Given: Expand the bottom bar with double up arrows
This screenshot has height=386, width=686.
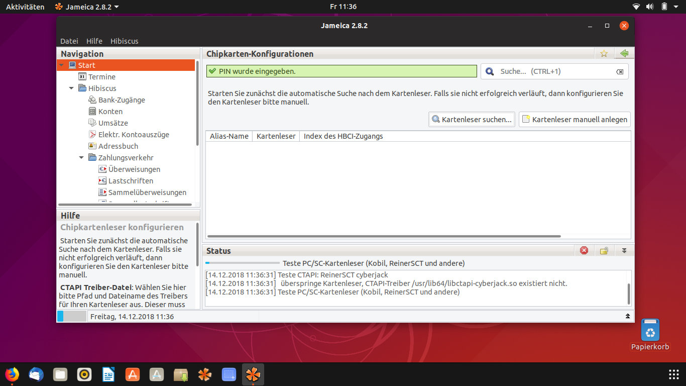Looking at the screenshot, I should pyautogui.click(x=628, y=316).
